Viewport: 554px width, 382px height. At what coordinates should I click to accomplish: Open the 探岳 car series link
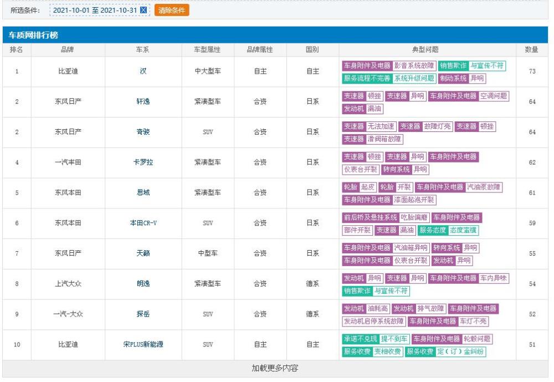click(x=143, y=314)
